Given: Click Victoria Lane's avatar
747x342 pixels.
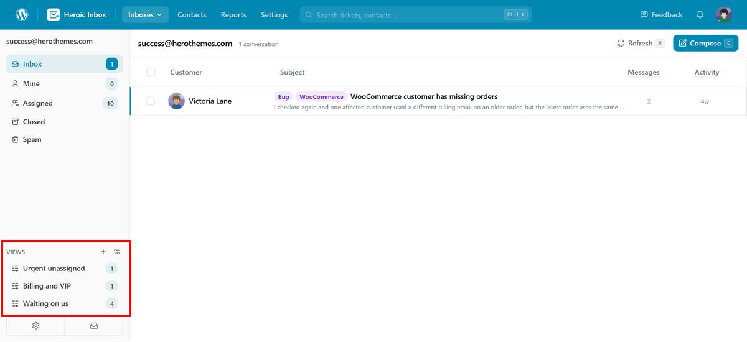Looking at the screenshot, I should click(176, 101).
